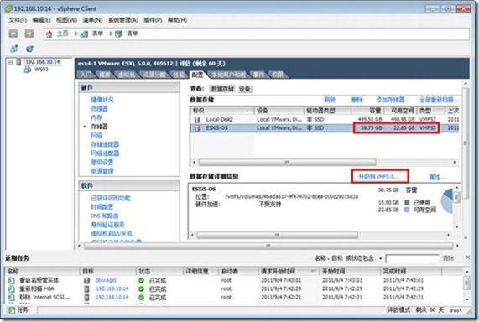Screen dimensions: 479x322
Task: Open 处理器 hardware link
Action: pos(99,108)
